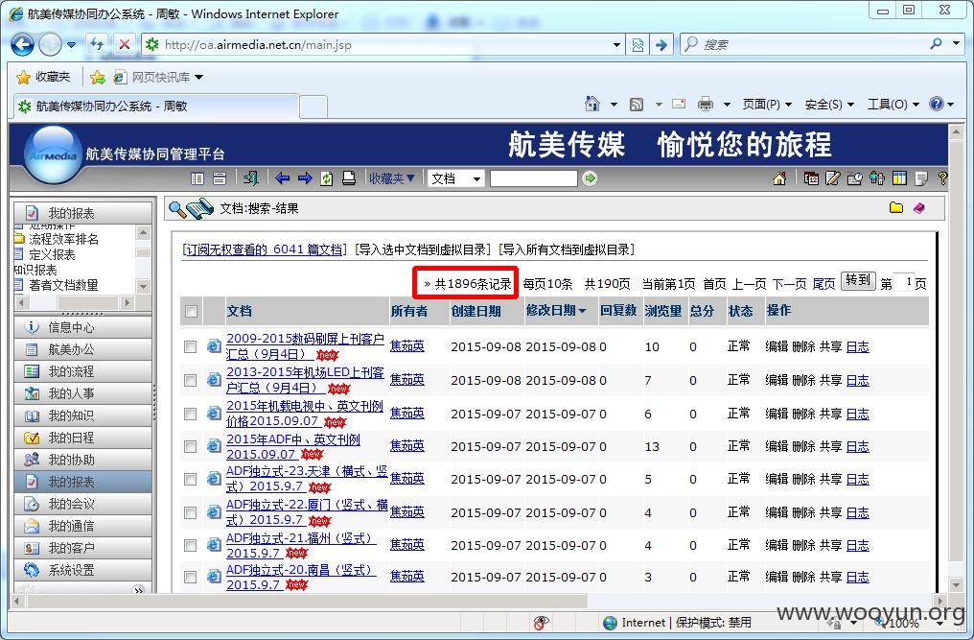Screen dimensions: 974x640
Task: Open the 我的人事 sidebar menu
Action: 82,393
